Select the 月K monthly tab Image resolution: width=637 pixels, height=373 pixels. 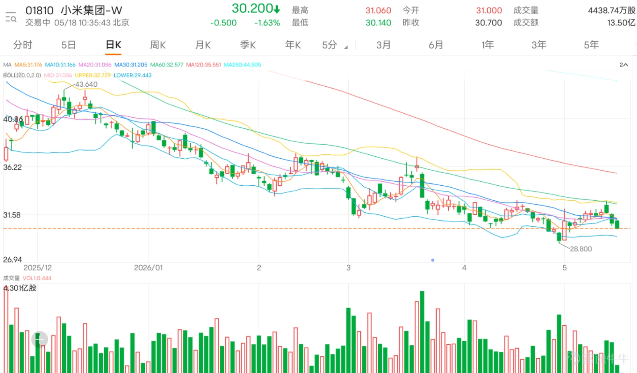[x=203, y=45]
